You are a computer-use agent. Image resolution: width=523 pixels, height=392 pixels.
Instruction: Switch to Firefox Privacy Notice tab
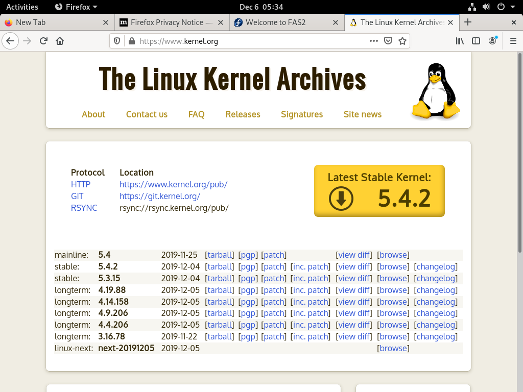point(172,22)
